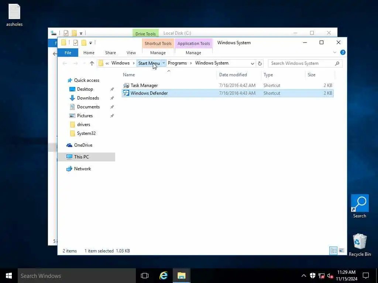Click the New folder quick access icon
The height and width of the screenshot is (283, 378).
click(x=84, y=43)
